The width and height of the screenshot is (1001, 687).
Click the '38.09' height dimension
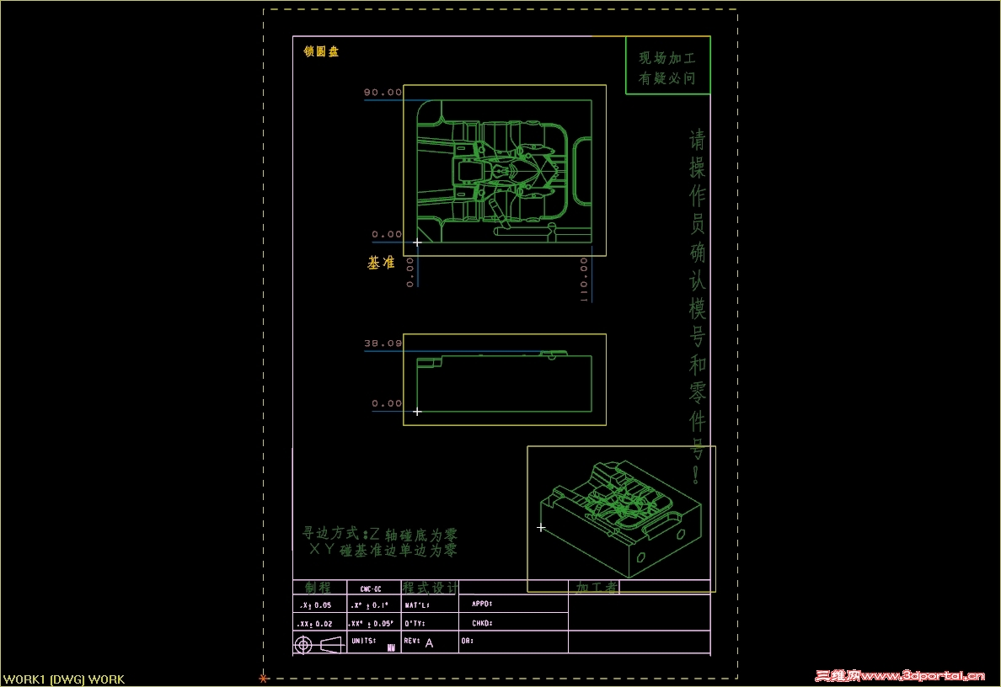coord(383,343)
